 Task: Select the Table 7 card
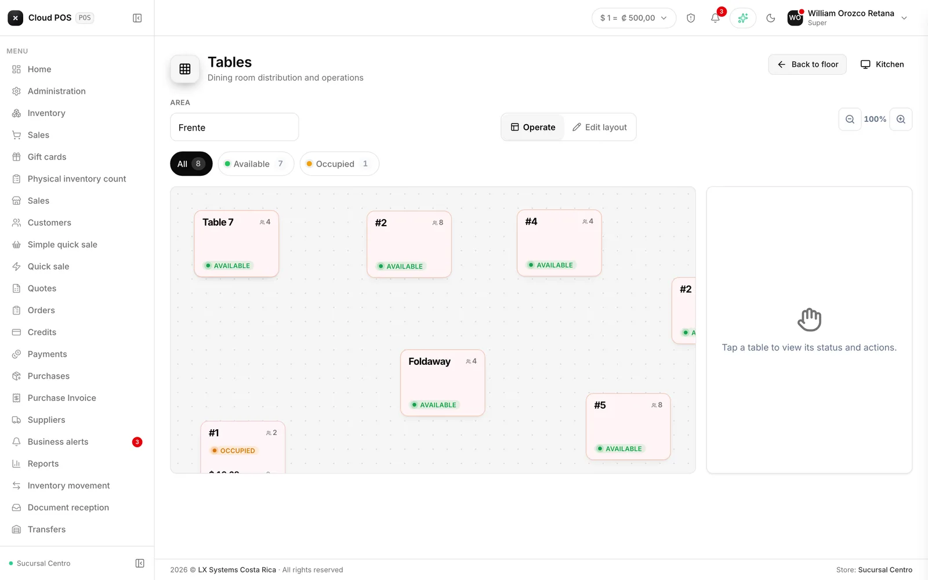click(237, 244)
